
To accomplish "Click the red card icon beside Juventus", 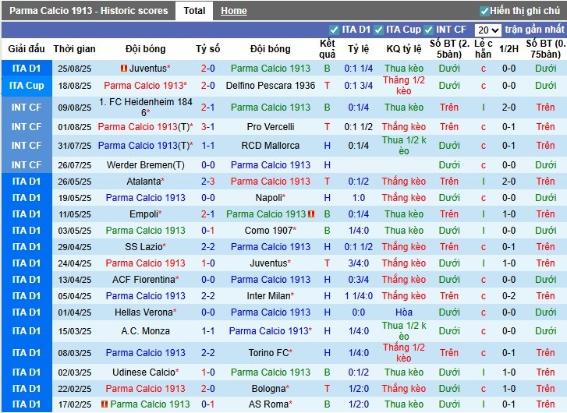I will [124, 68].
